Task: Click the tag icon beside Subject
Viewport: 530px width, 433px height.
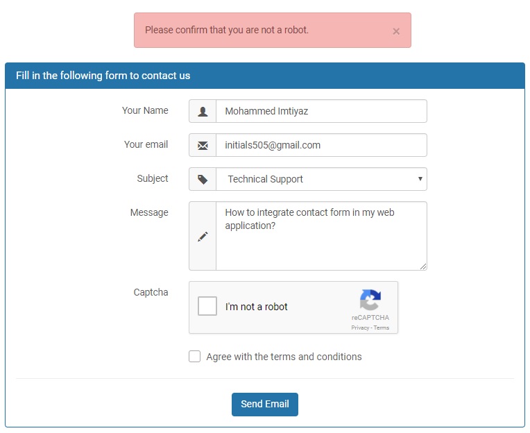Action: pyautogui.click(x=203, y=179)
